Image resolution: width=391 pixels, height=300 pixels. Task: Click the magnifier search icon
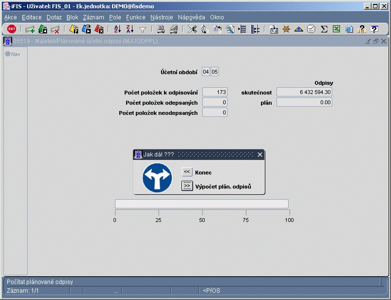229,30
